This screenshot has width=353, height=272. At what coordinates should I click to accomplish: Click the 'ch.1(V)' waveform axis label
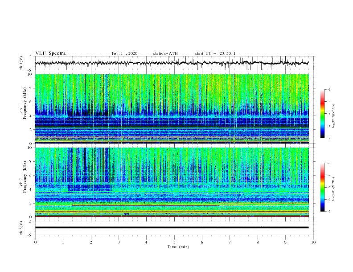click(21, 63)
